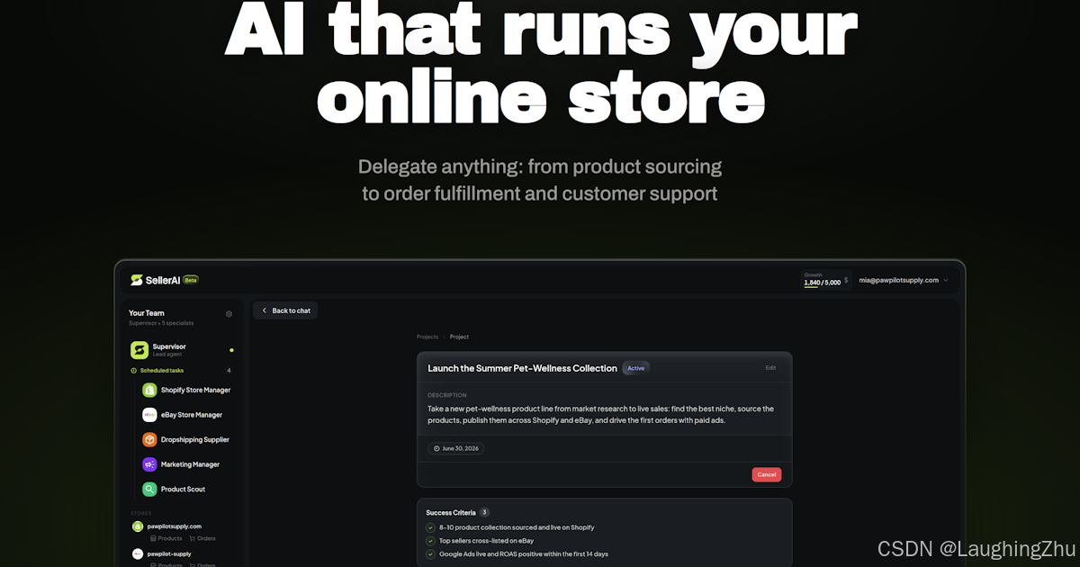Click the red Cancel button

tap(767, 474)
